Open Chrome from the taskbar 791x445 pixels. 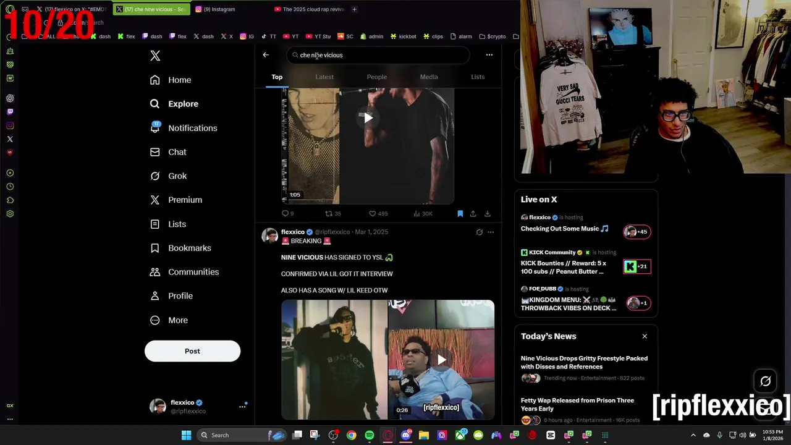[x=351, y=435]
